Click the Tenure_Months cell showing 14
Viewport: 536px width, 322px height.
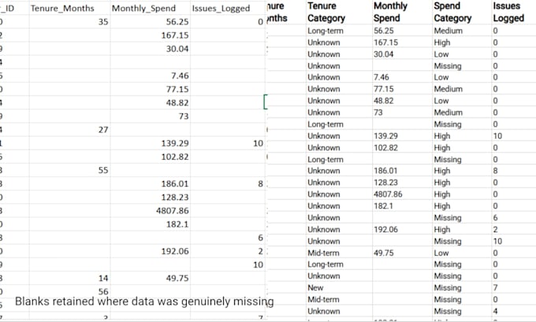(x=69, y=278)
